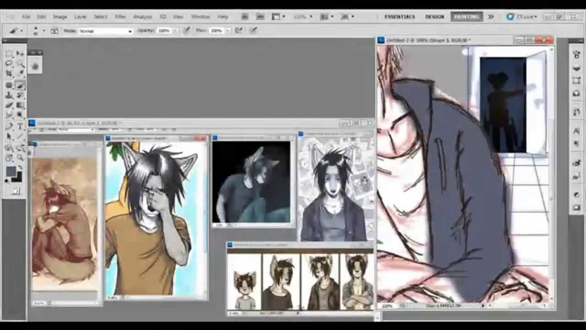Open the Filter menu
The width and height of the screenshot is (586, 330).
[120, 16]
